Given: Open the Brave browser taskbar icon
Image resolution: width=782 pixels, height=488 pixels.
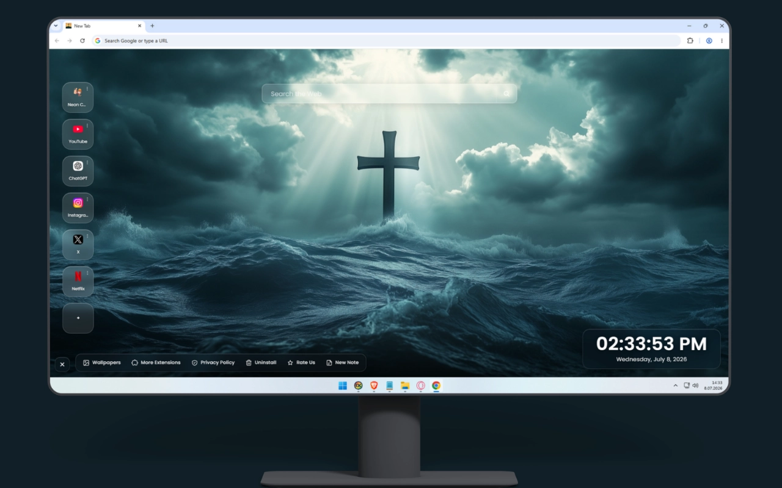Looking at the screenshot, I should [x=374, y=386].
